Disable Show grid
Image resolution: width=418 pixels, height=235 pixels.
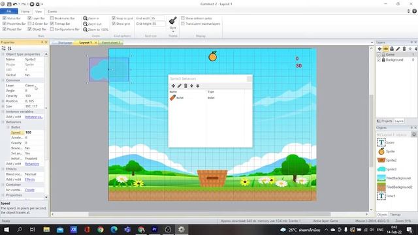pyautogui.click(x=114, y=23)
